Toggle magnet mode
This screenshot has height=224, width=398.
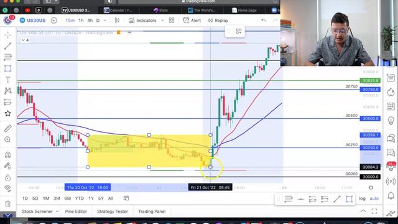click(x=8, y=155)
